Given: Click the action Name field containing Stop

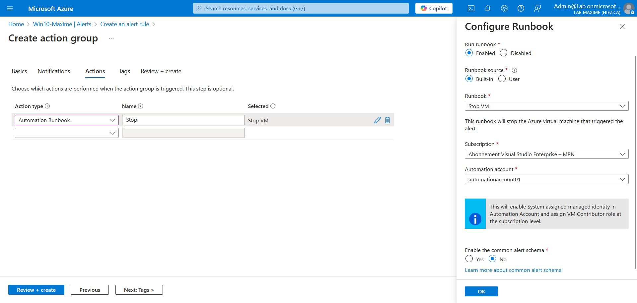Looking at the screenshot, I should (x=183, y=120).
